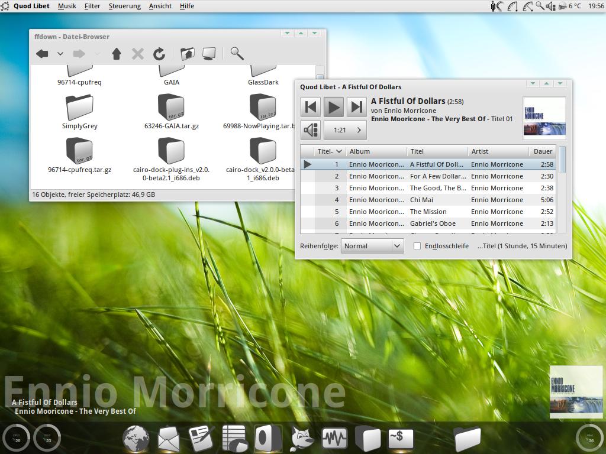This screenshot has width=606, height=454.
Task: Open the home folder from toolbar
Action: [x=187, y=54]
